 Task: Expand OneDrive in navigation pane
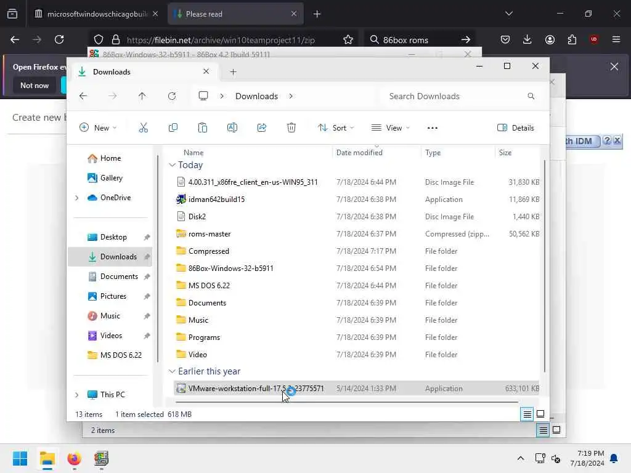pos(77,198)
